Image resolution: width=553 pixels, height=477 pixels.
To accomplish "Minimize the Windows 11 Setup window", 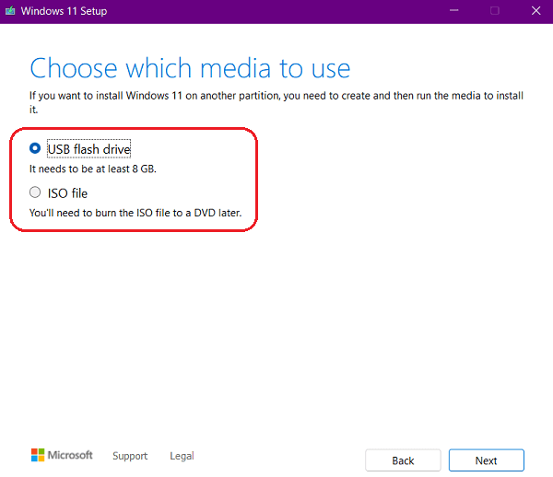I will (x=453, y=11).
